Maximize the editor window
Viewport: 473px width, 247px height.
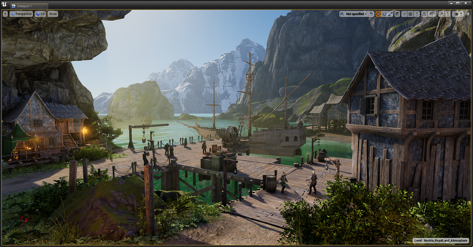(x=458, y=3)
